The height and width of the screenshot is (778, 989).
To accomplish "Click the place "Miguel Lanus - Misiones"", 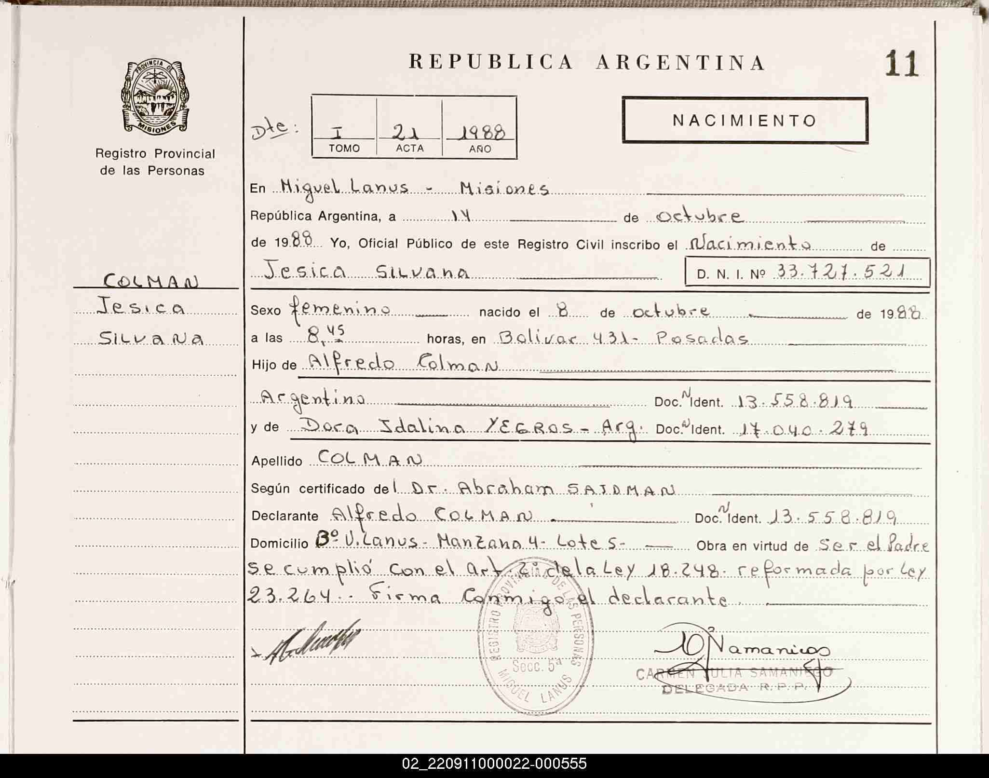I will (x=414, y=189).
